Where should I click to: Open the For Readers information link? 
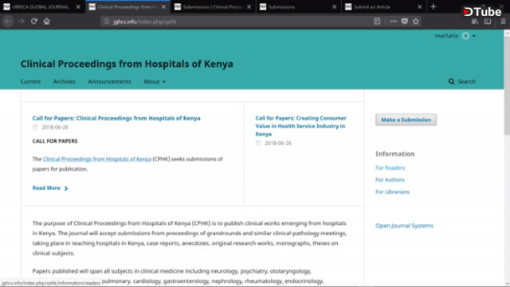(x=390, y=167)
